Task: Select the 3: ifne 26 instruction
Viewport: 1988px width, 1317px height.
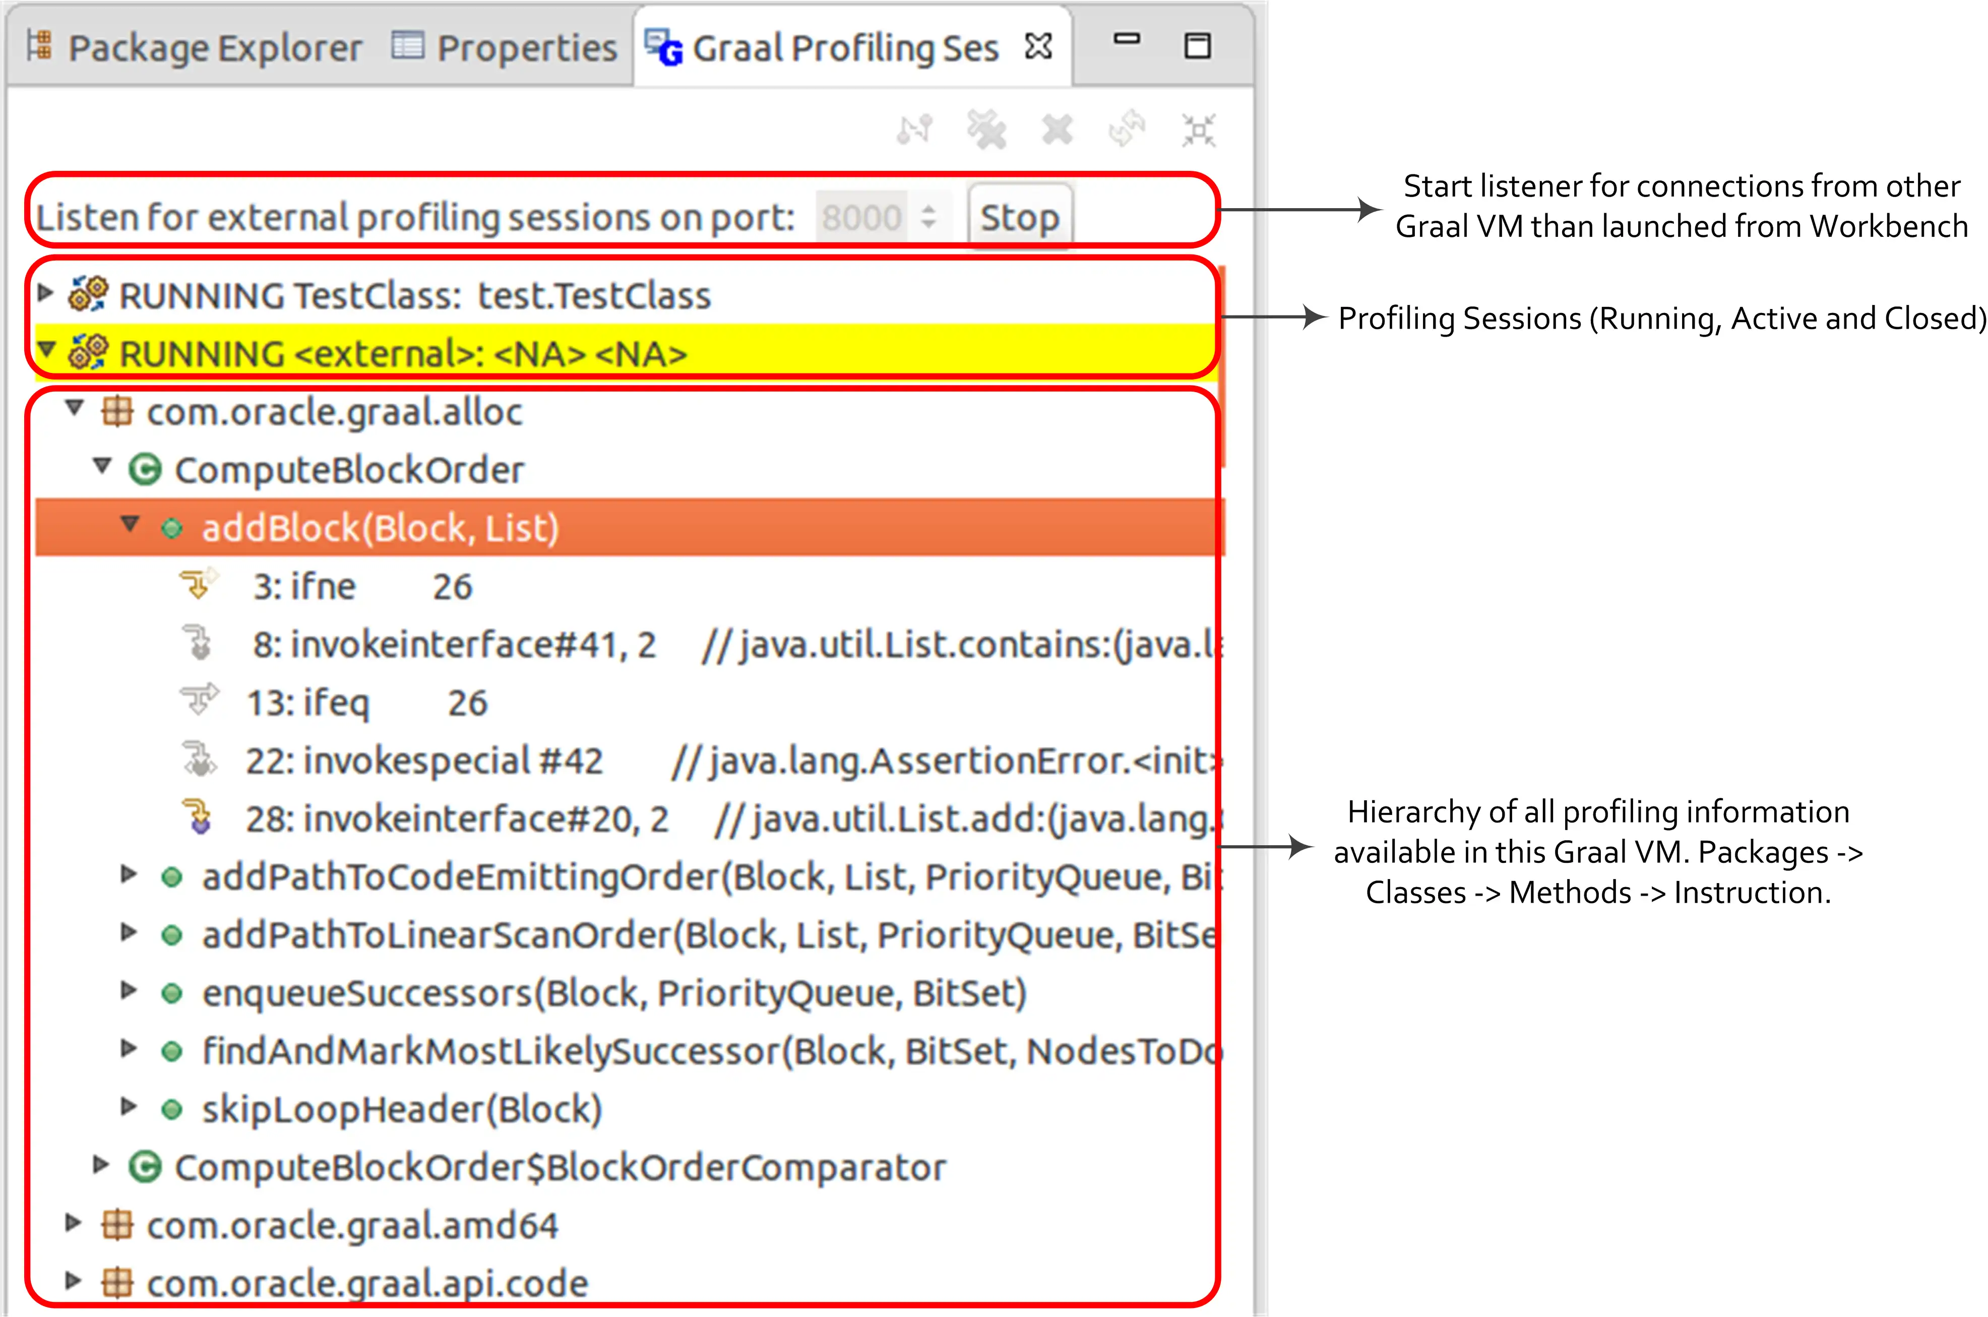Action: point(363,586)
